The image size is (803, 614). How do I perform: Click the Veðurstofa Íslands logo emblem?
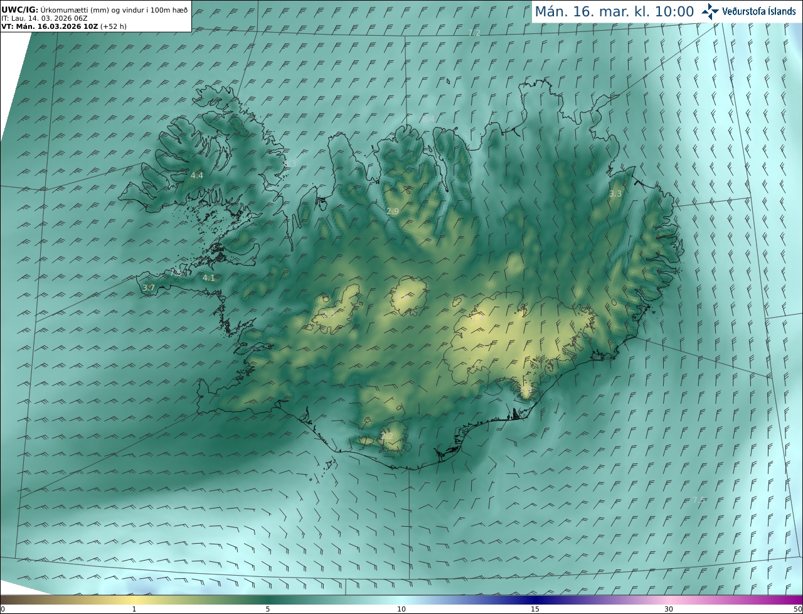tap(711, 11)
